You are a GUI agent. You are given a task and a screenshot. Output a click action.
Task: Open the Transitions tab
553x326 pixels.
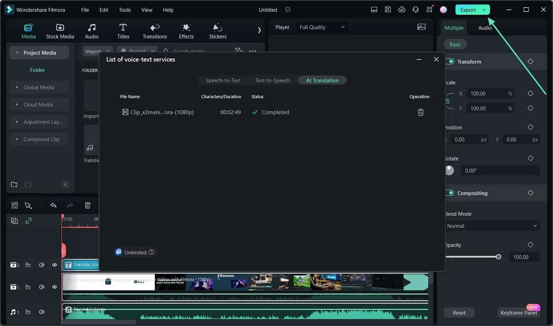point(155,31)
